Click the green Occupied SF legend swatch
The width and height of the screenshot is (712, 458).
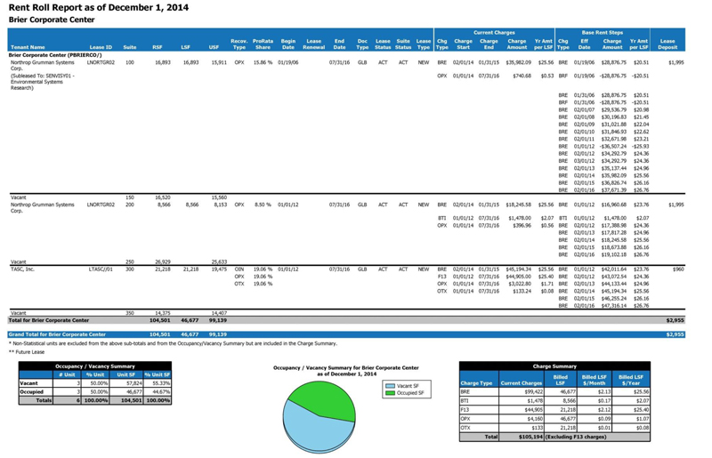click(x=390, y=393)
